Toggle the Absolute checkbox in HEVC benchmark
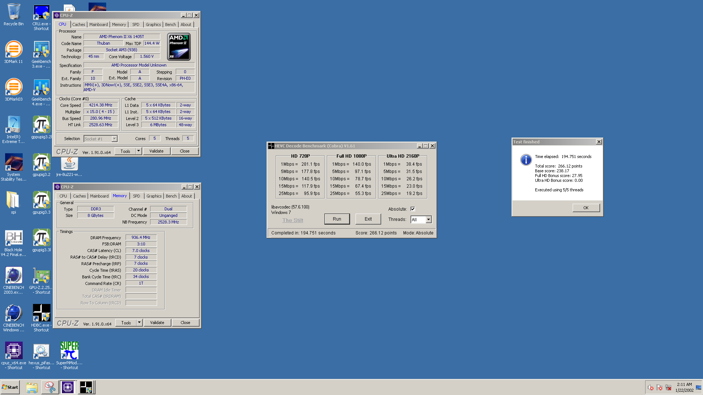The width and height of the screenshot is (703, 395). pos(413,209)
